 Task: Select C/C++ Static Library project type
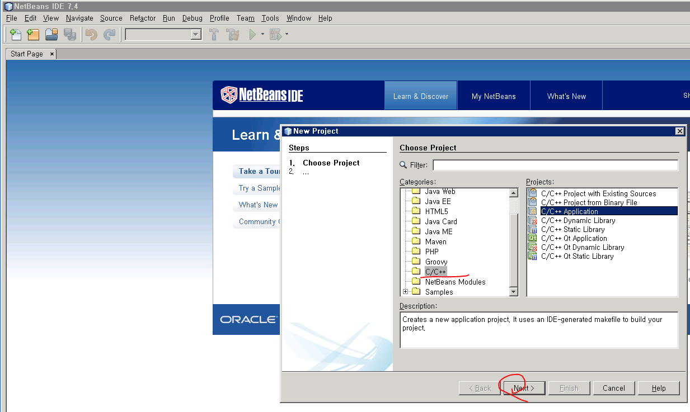[572, 229]
